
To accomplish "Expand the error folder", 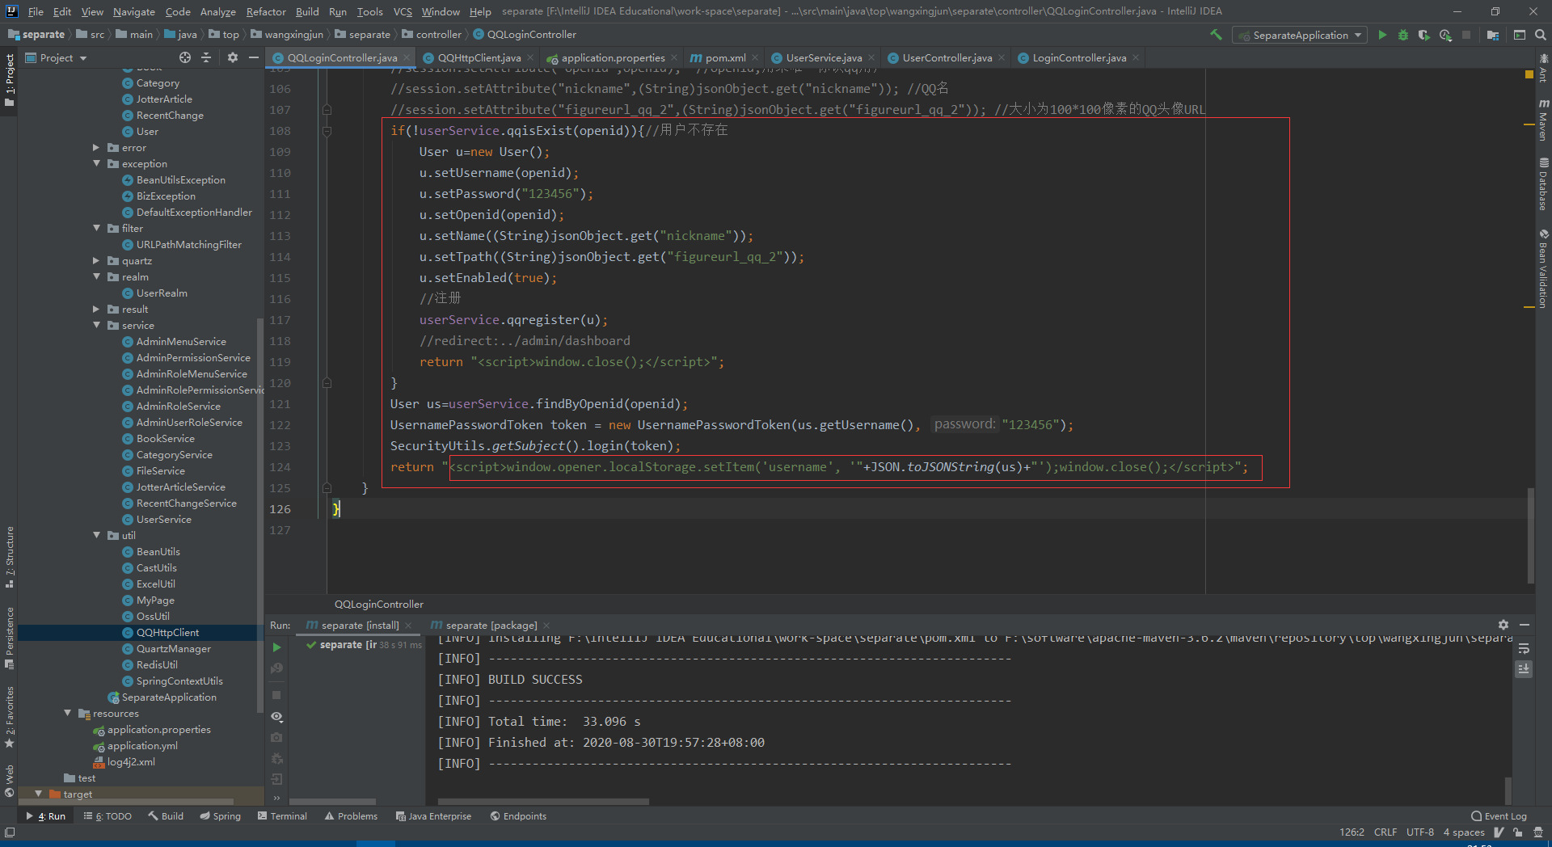I will coord(95,148).
